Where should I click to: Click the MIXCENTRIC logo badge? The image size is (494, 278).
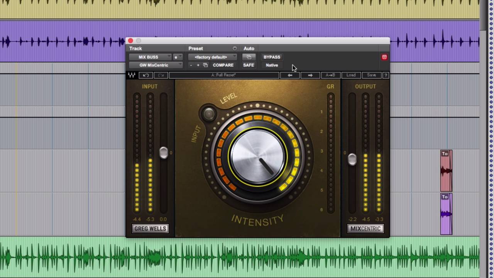(x=365, y=229)
